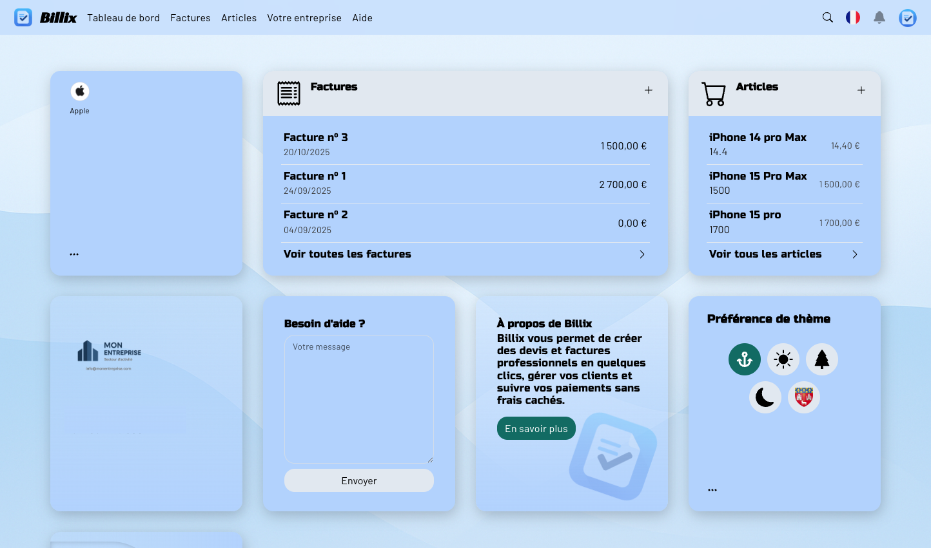Click the invoice icon beside Factures heading
Viewport: 931px width, 548px height.
[289, 93]
